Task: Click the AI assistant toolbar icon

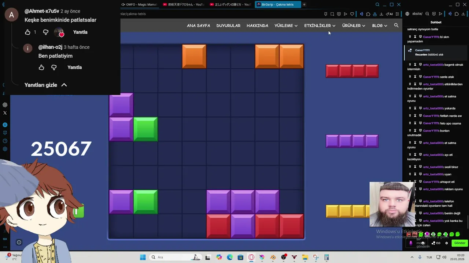Action: pyautogui.click(x=389, y=14)
